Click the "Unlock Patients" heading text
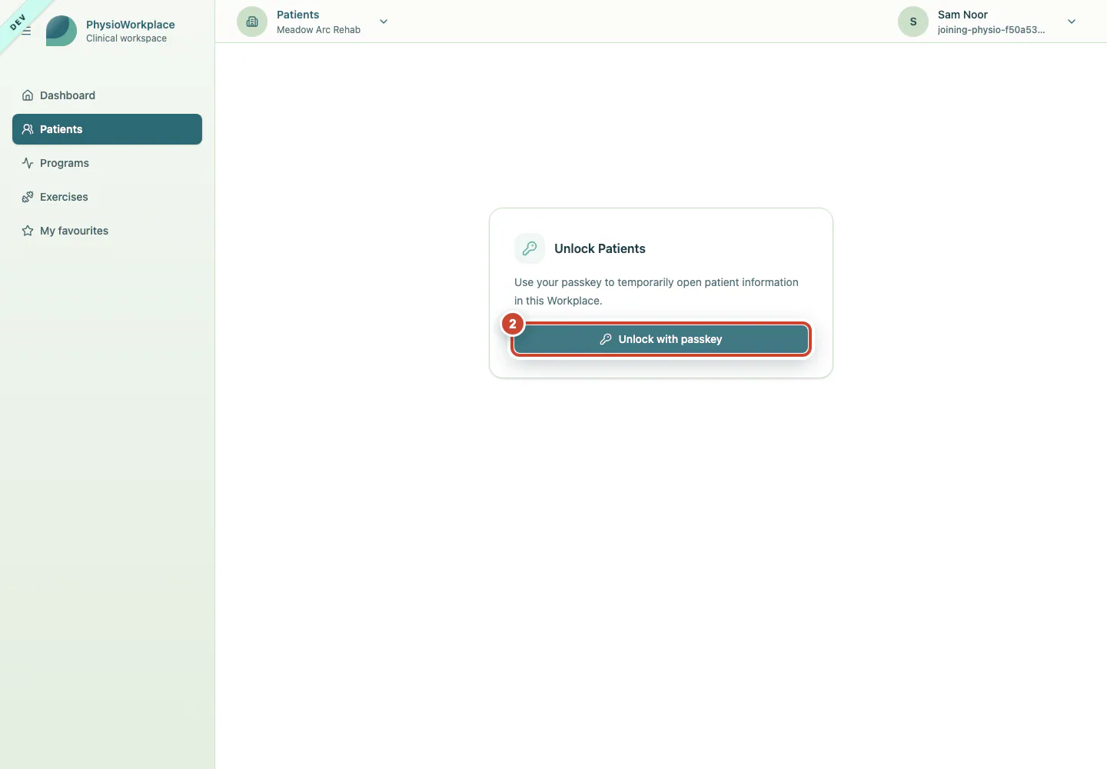Image resolution: width=1107 pixels, height=769 pixels. click(x=600, y=248)
